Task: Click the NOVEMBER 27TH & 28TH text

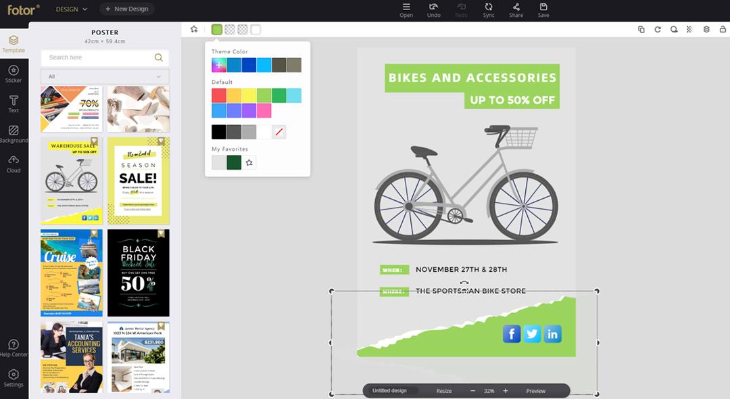Action: tap(461, 269)
